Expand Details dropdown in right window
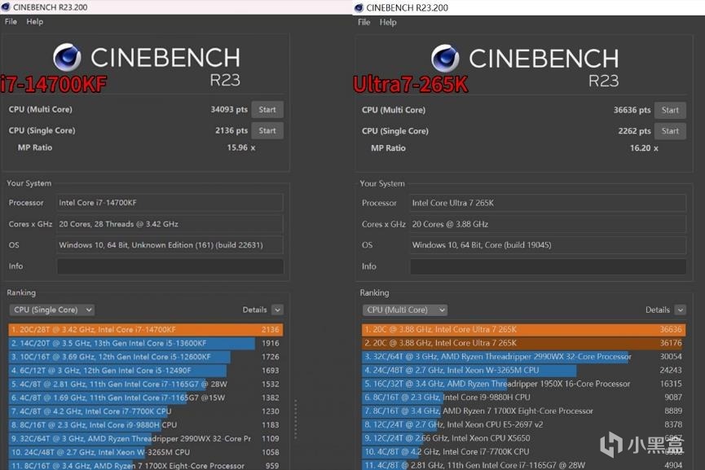The height and width of the screenshot is (470, 705). point(681,310)
